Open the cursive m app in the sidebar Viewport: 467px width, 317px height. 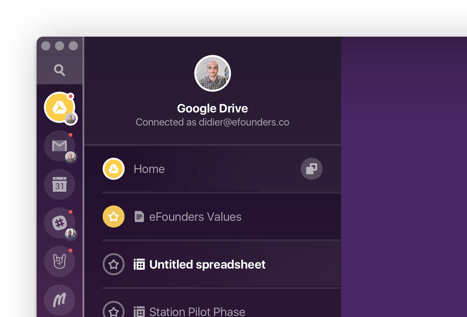[60, 300]
